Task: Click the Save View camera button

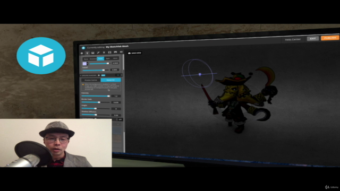Action: pos(134,53)
